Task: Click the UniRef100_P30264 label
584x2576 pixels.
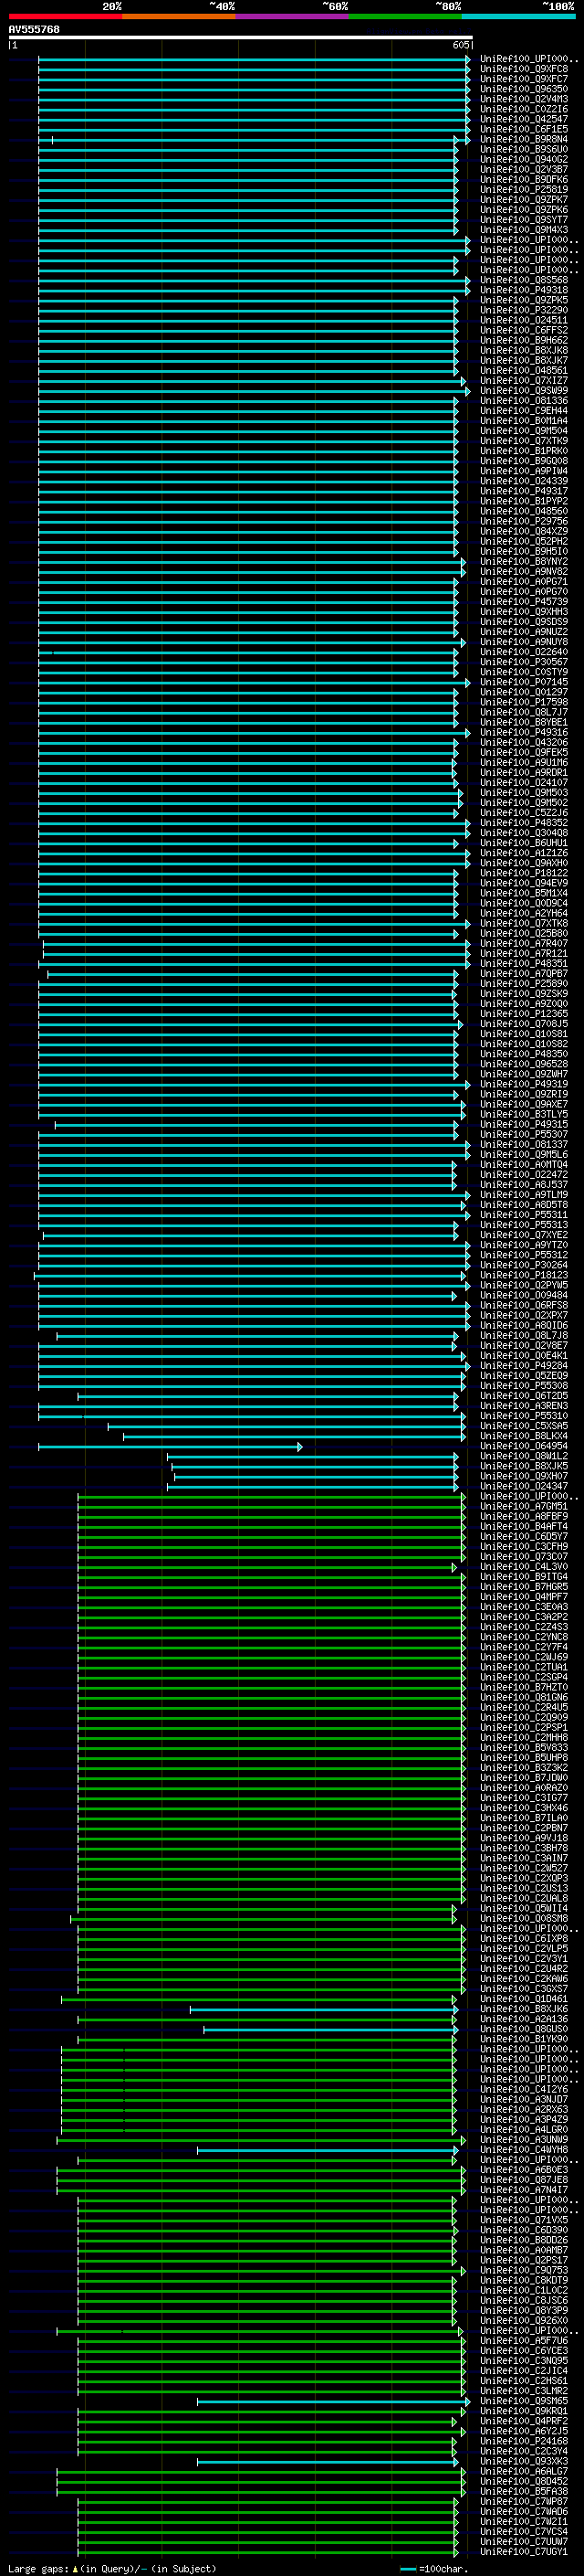Action: [524, 1265]
